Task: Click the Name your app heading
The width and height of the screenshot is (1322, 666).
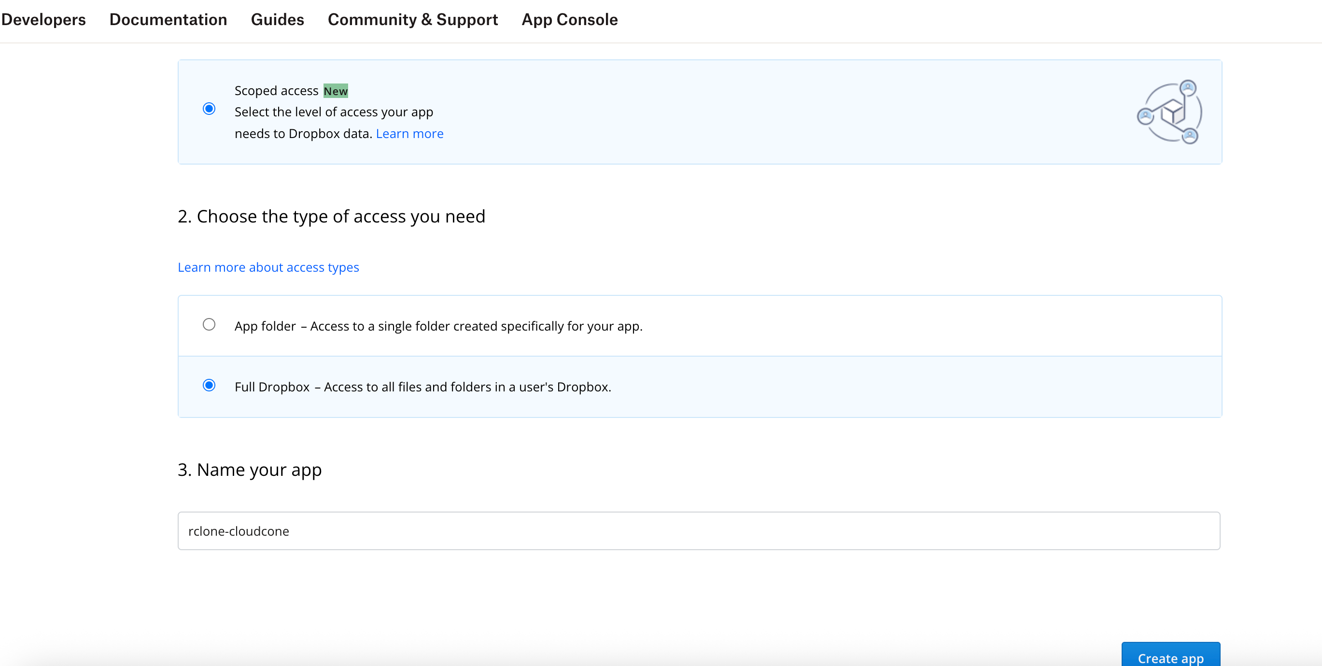Action: click(x=250, y=470)
